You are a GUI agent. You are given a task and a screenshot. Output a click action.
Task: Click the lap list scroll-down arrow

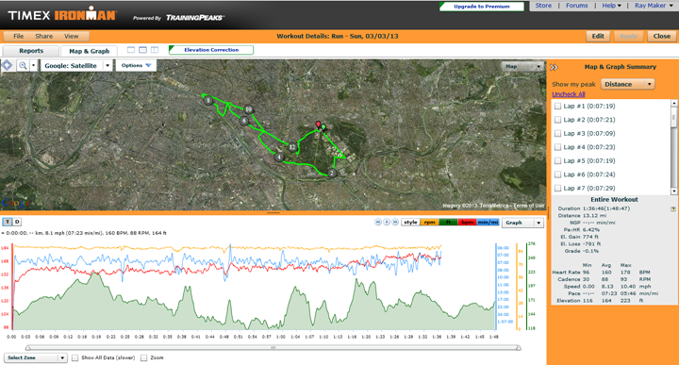[673, 191]
